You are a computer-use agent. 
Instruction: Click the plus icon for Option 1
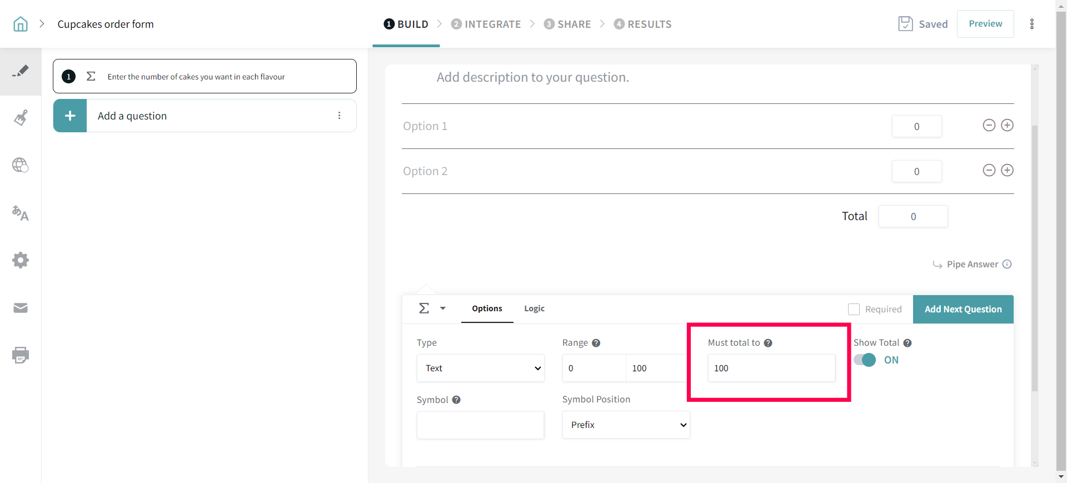pos(1007,126)
